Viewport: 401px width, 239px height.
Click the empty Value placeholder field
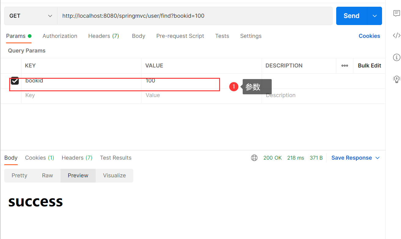pos(201,96)
